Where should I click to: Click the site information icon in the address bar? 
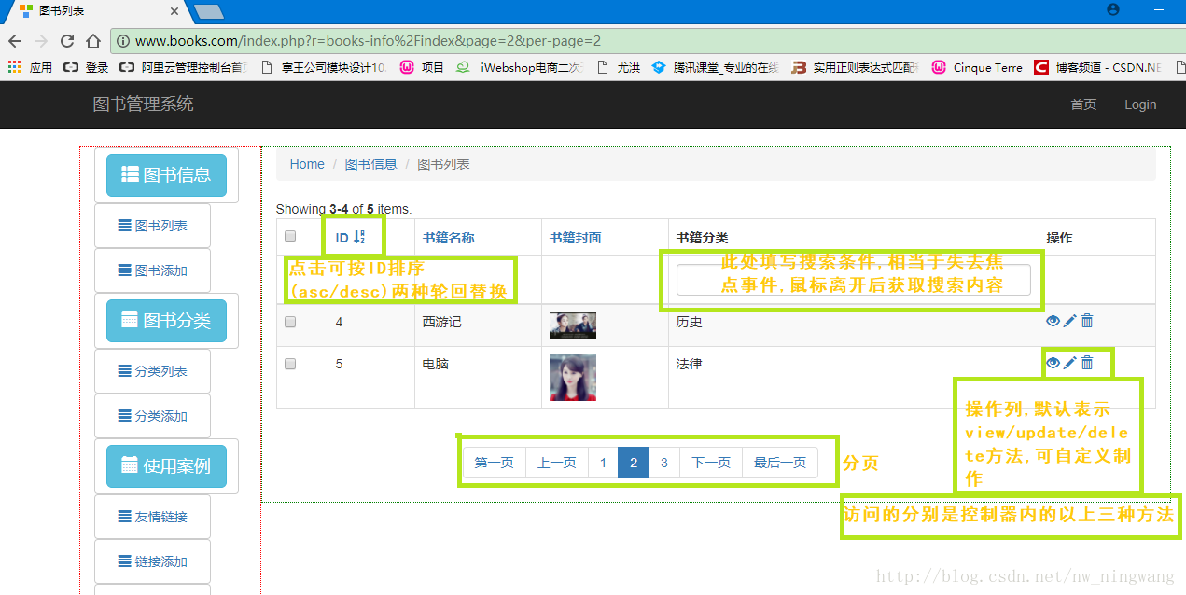point(123,41)
